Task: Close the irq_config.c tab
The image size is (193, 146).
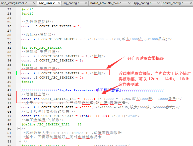Action: click(86, 3)
